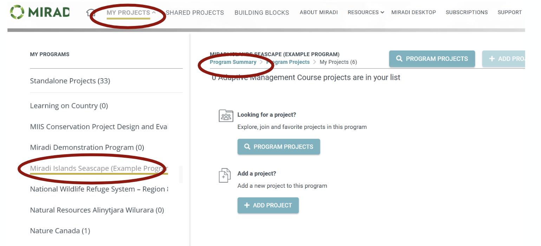Click magnifier icon in top Program Projects button

click(x=399, y=59)
